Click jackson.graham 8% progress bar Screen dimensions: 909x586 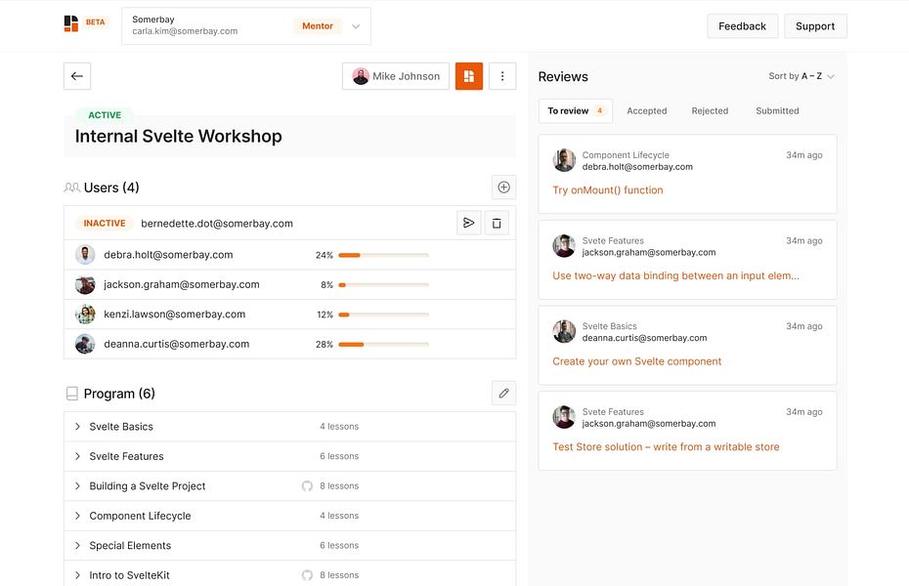[x=383, y=284]
